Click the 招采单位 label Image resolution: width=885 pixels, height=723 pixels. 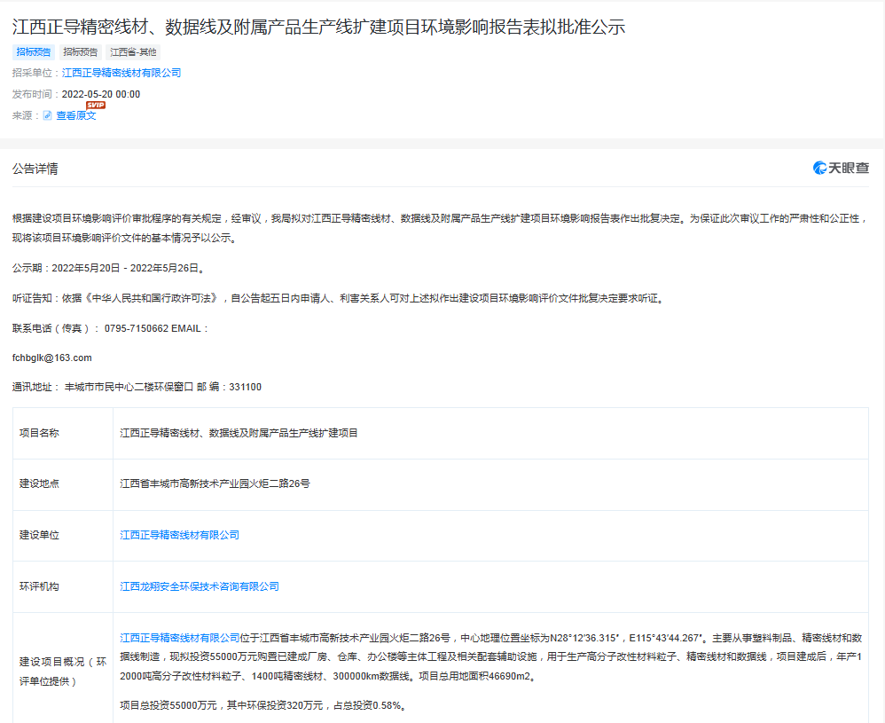coord(35,73)
